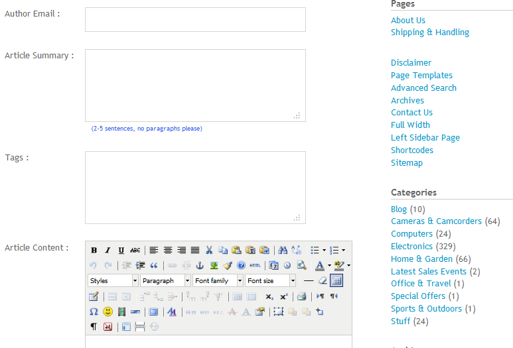
Task: Expand numbered list style arrow
Action: tap(344, 251)
